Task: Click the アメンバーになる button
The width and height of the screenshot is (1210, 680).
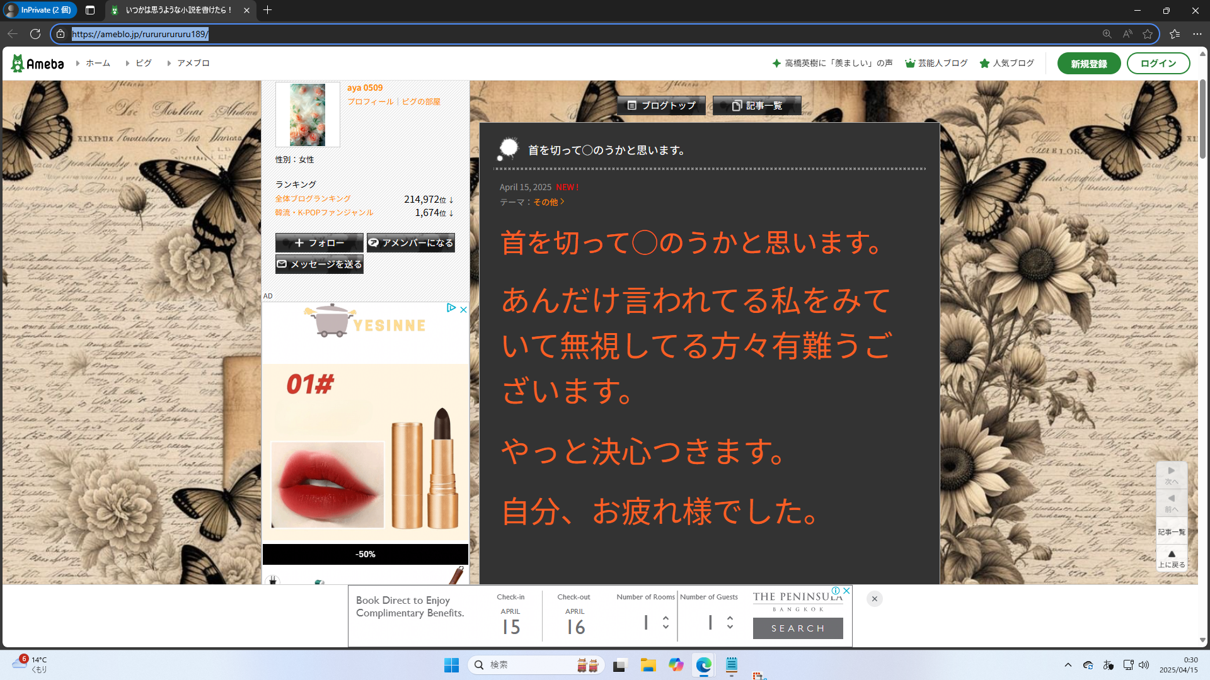Action: tap(410, 243)
